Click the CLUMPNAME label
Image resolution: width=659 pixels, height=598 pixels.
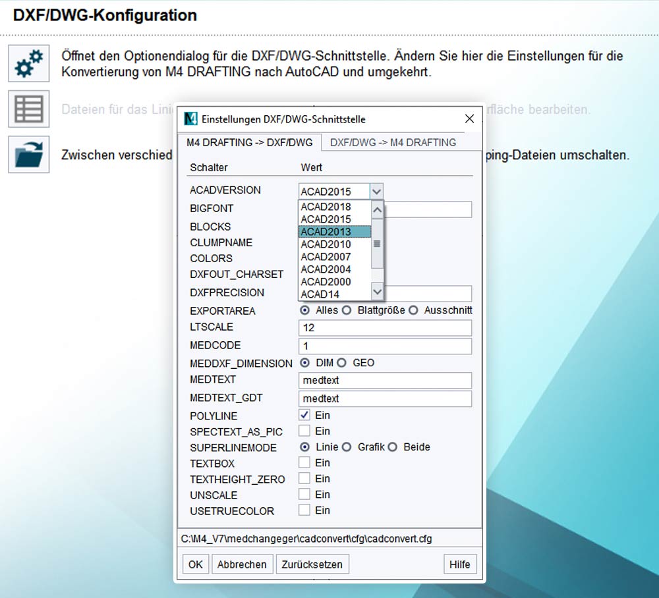pos(221,243)
